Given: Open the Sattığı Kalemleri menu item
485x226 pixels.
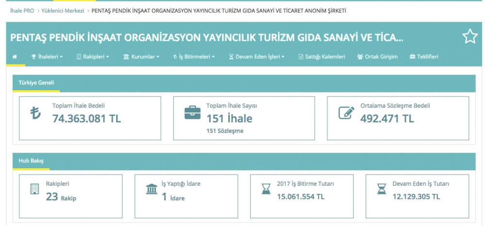Looking at the screenshot, I should 322,57.
